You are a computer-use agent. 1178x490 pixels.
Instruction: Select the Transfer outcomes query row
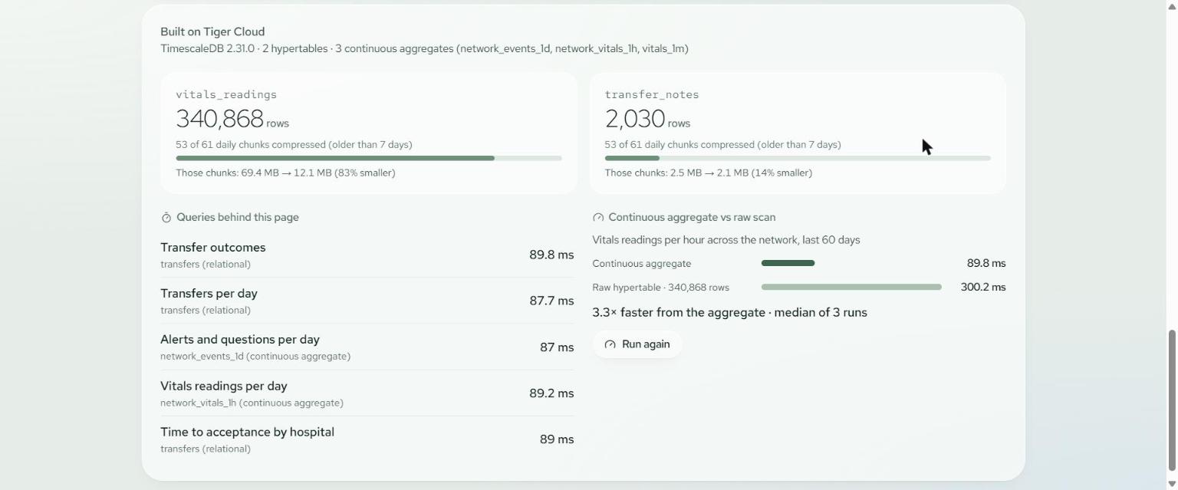[x=367, y=255]
